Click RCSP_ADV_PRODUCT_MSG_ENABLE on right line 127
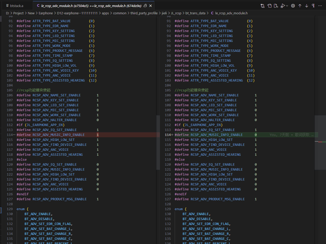This screenshot has height=244, width=326. tap(218, 199)
